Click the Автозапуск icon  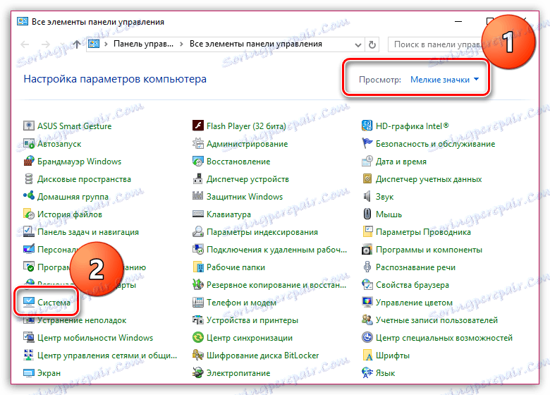(x=29, y=143)
